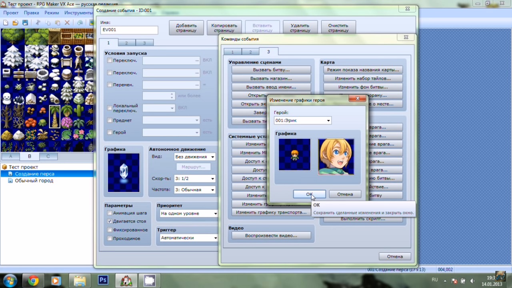The image size is (512, 288).
Task: Tick the Проходимое checkbox
Action: (110, 238)
